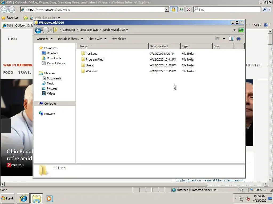Screen dimensions: 273x204
Task: Click the IE search magnifier button
Action: click(x=265, y=9)
